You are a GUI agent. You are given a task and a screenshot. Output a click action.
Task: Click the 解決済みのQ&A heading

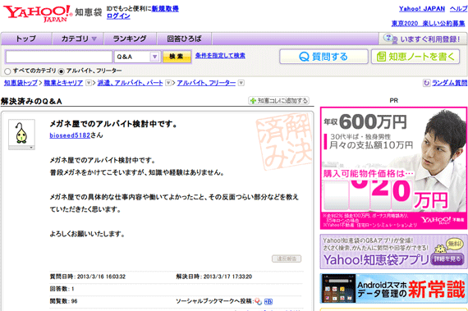[31, 102]
